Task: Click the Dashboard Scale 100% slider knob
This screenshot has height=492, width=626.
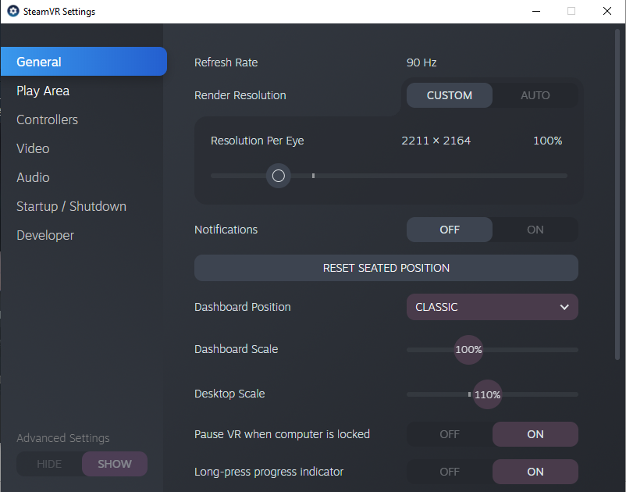Action: point(468,350)
